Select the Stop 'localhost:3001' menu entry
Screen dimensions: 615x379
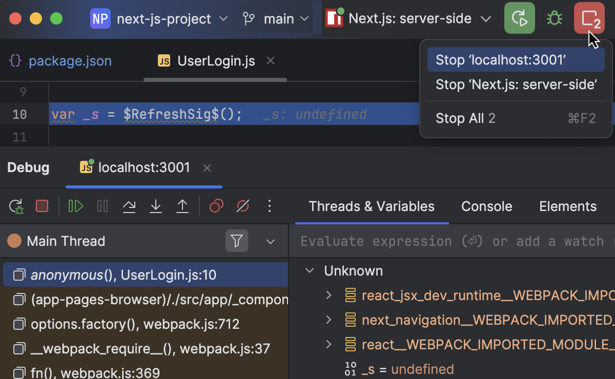[516, 58]
